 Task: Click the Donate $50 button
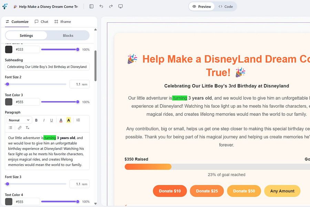(244, 191)
